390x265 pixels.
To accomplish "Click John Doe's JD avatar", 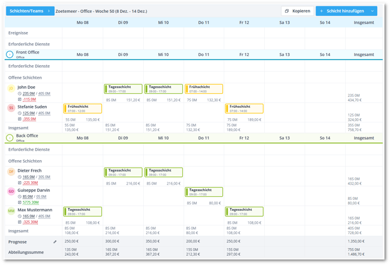I will tap(10, 89).
